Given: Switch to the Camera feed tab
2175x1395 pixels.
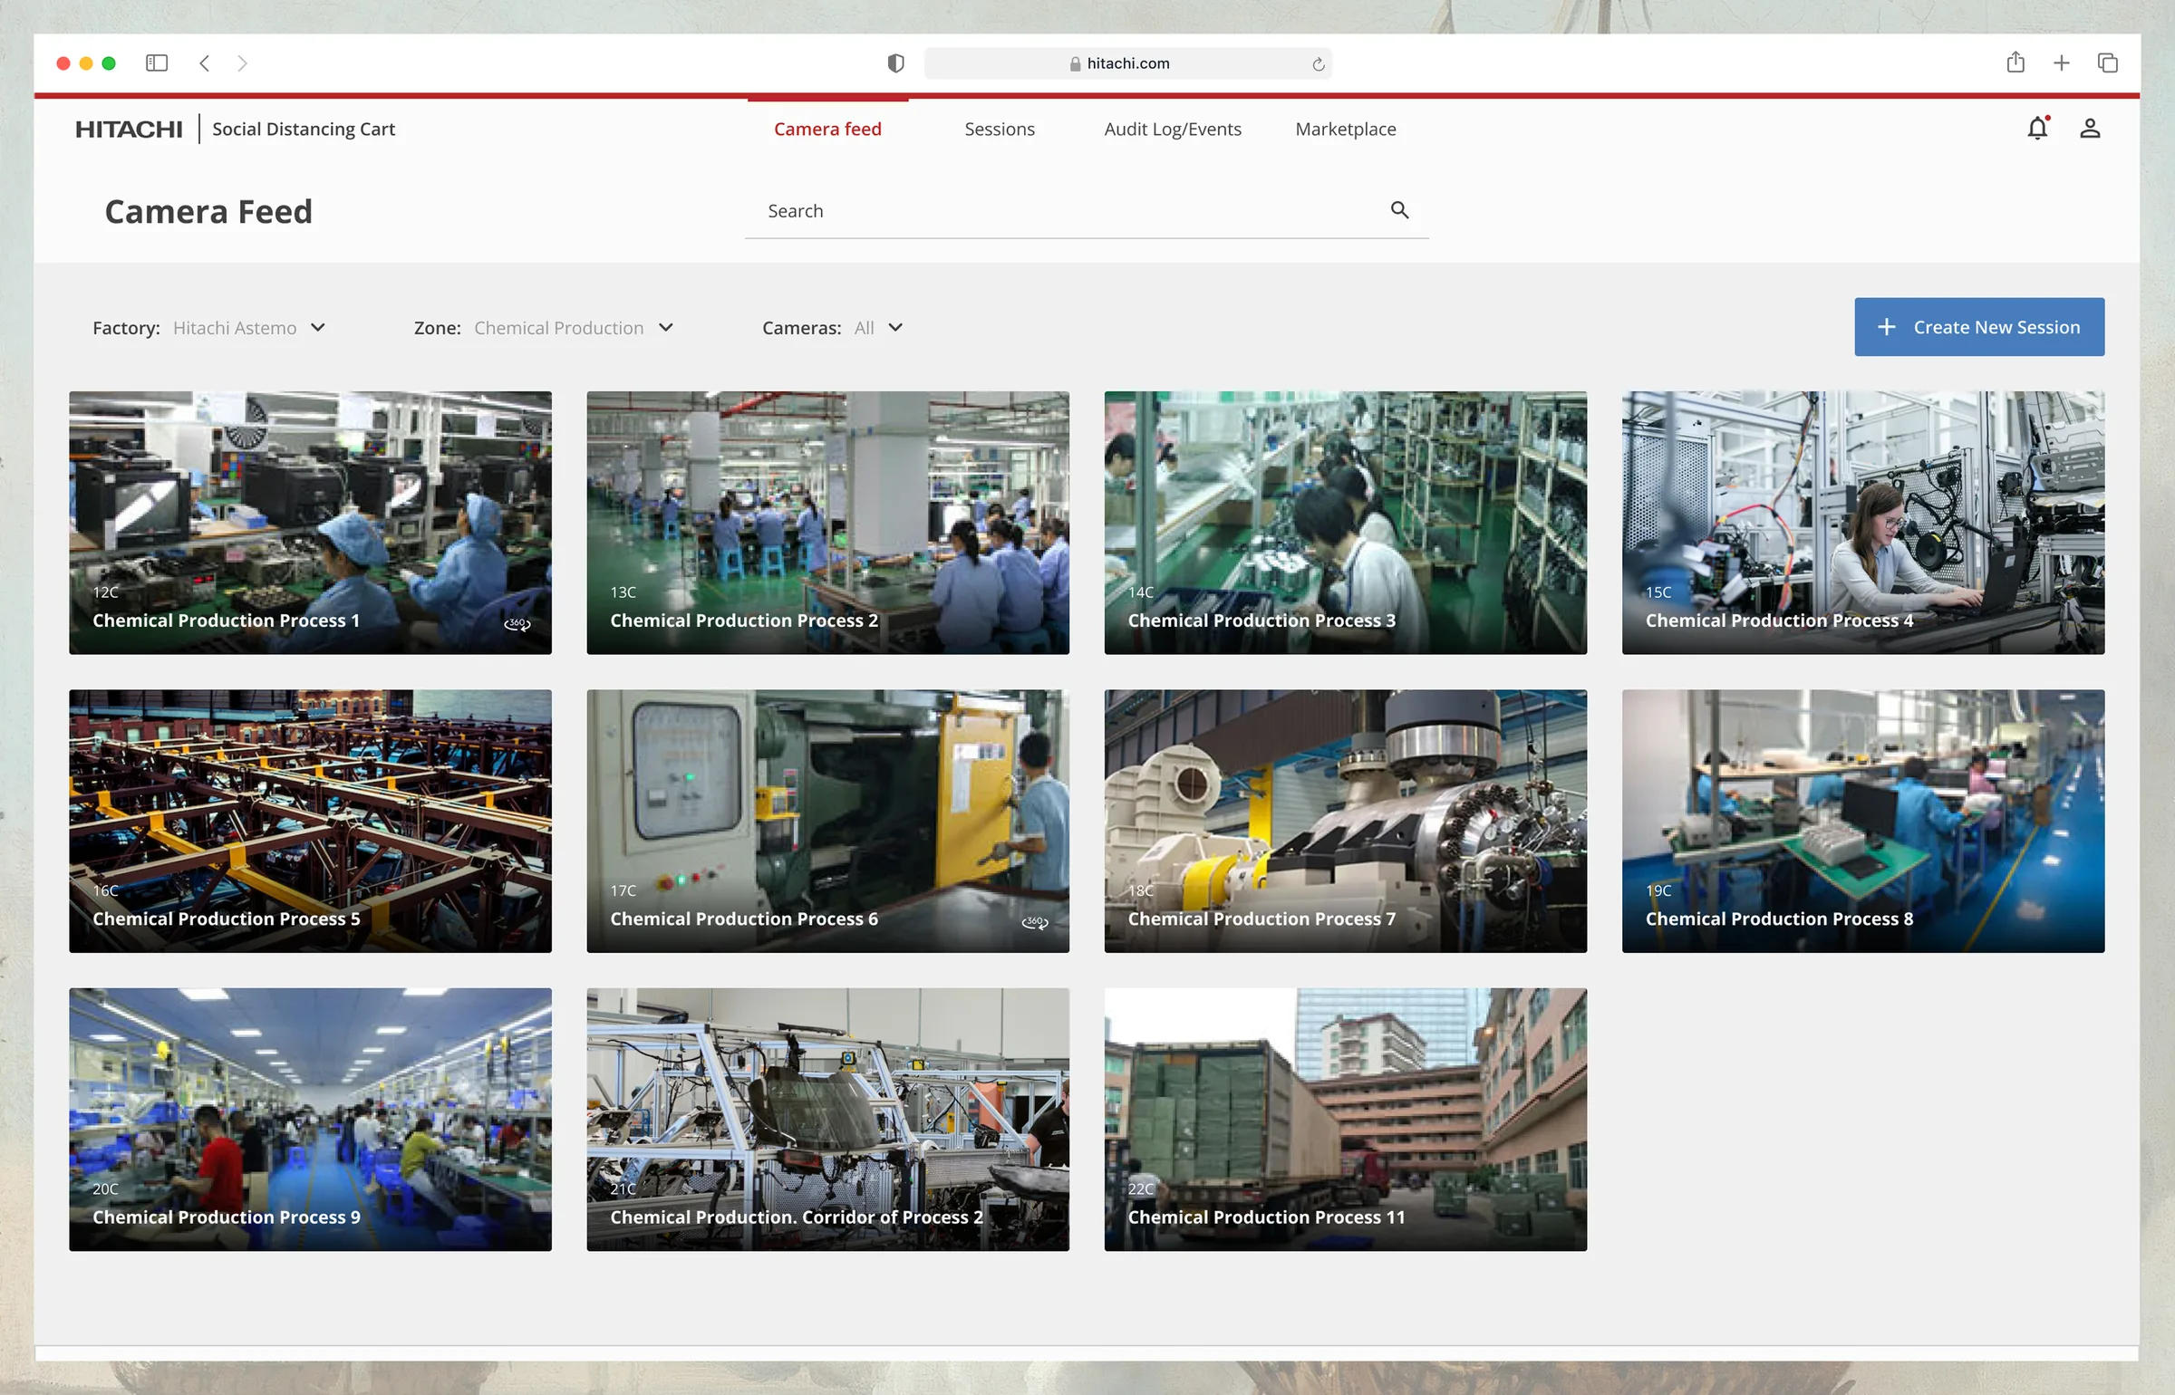Looking at the screenshot, I should (x=827, y=130).
